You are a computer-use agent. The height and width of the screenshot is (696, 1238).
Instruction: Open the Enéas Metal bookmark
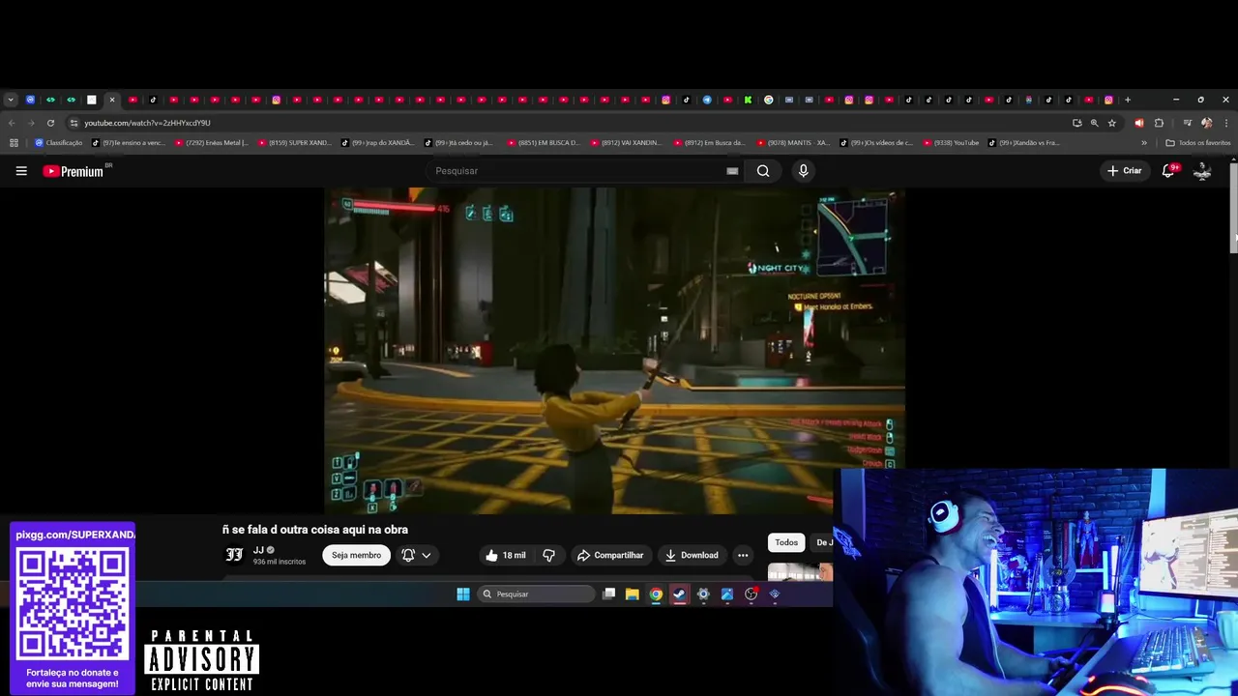pyautogui.click(x=211, y=143)
